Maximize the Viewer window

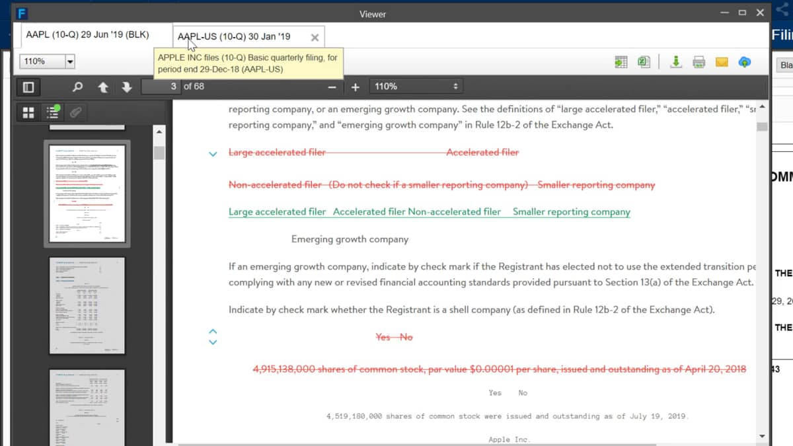pos(742,13)
